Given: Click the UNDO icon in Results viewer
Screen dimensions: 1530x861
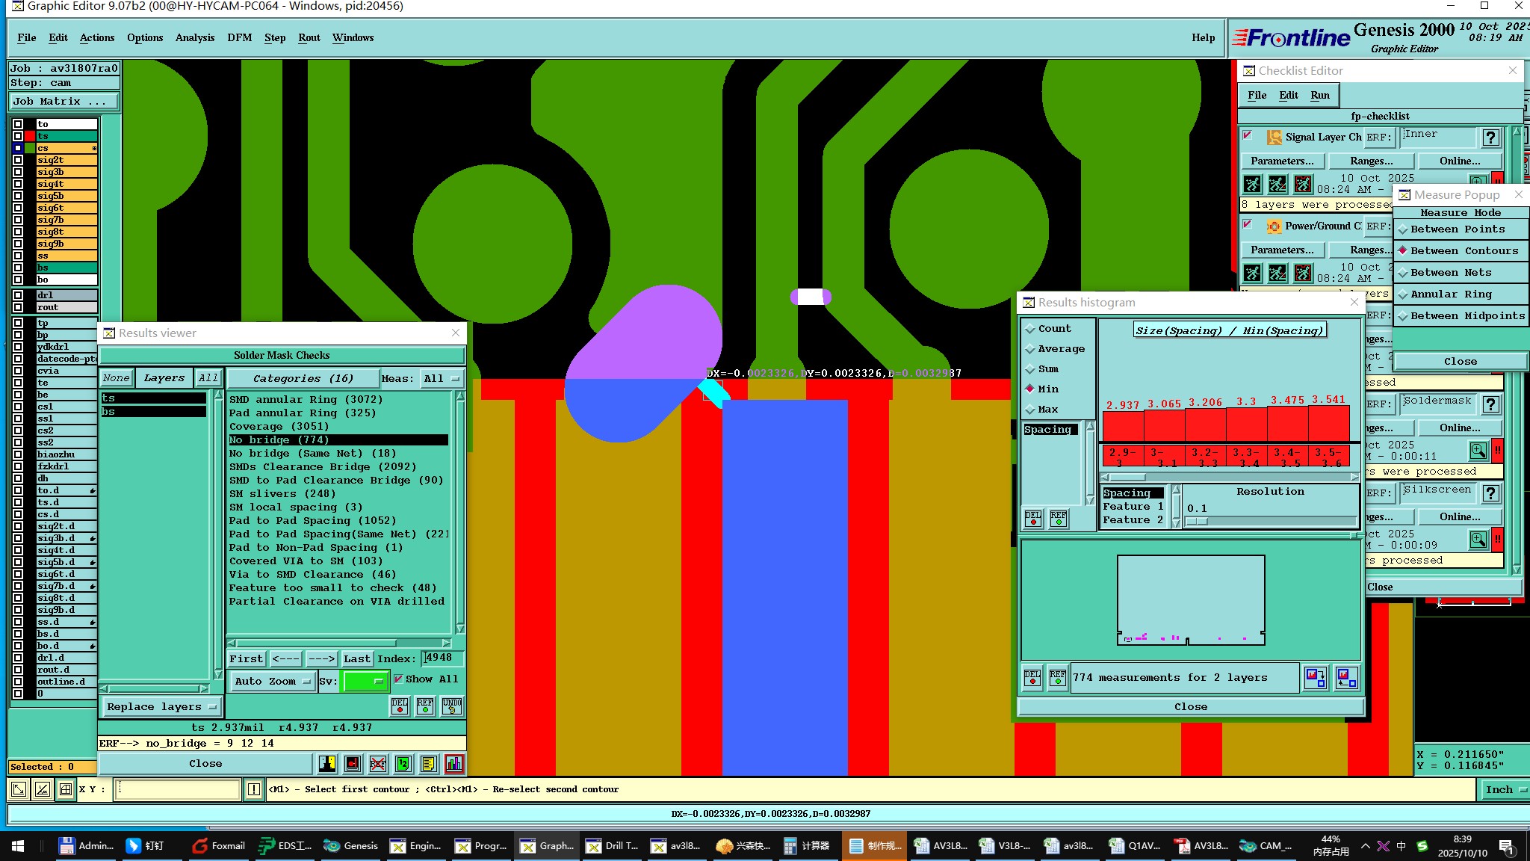Looking at the screenshot, I should pyautogui.click(x=451, y=706).
